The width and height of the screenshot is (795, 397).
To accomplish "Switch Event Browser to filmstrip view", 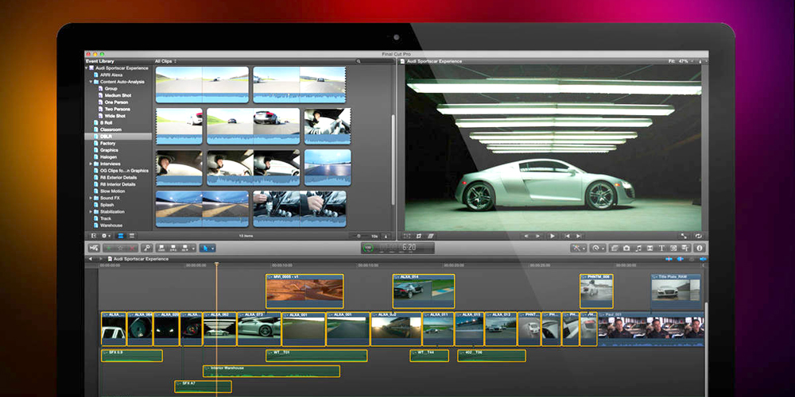I will pyautogui.click(x=121, y=236).
